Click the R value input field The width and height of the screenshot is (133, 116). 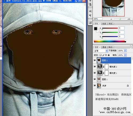click(121, 28)
